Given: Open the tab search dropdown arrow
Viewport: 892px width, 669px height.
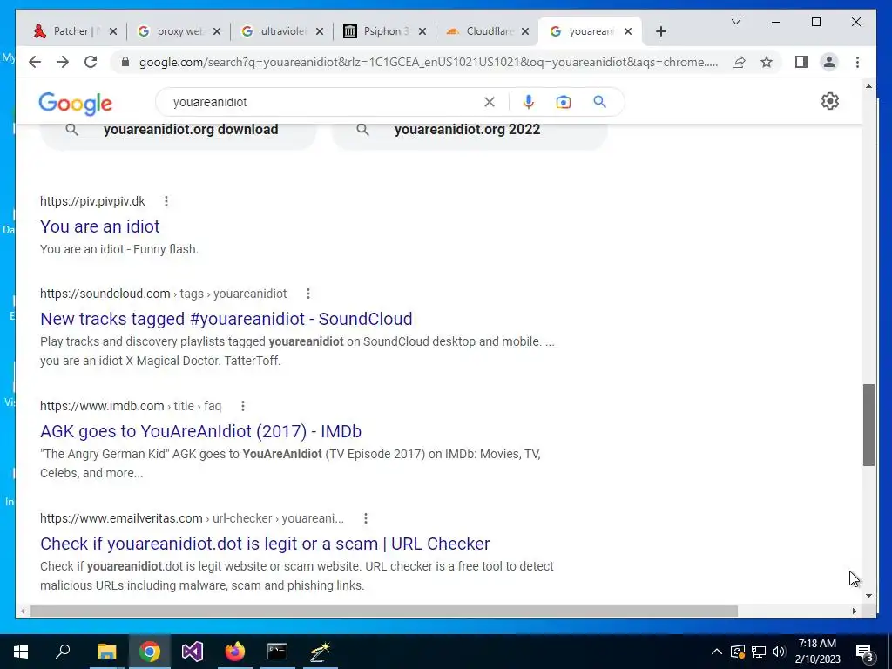Looking at the screenshot, I should pyautogui.click(x=735, y=22).
